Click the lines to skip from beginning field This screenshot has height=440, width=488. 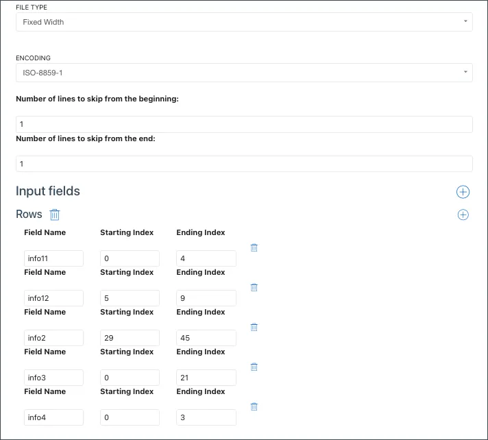click(244, 124)
